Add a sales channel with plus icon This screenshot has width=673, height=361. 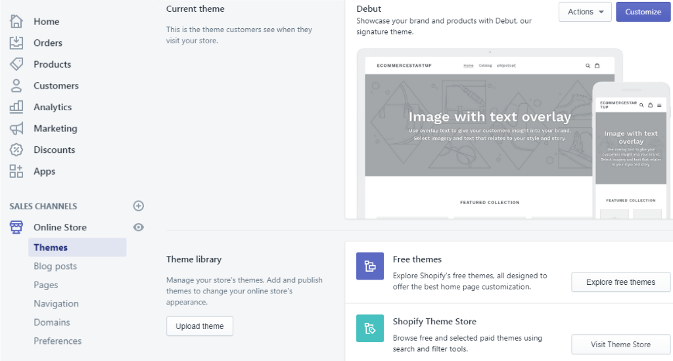coord(138,206)
